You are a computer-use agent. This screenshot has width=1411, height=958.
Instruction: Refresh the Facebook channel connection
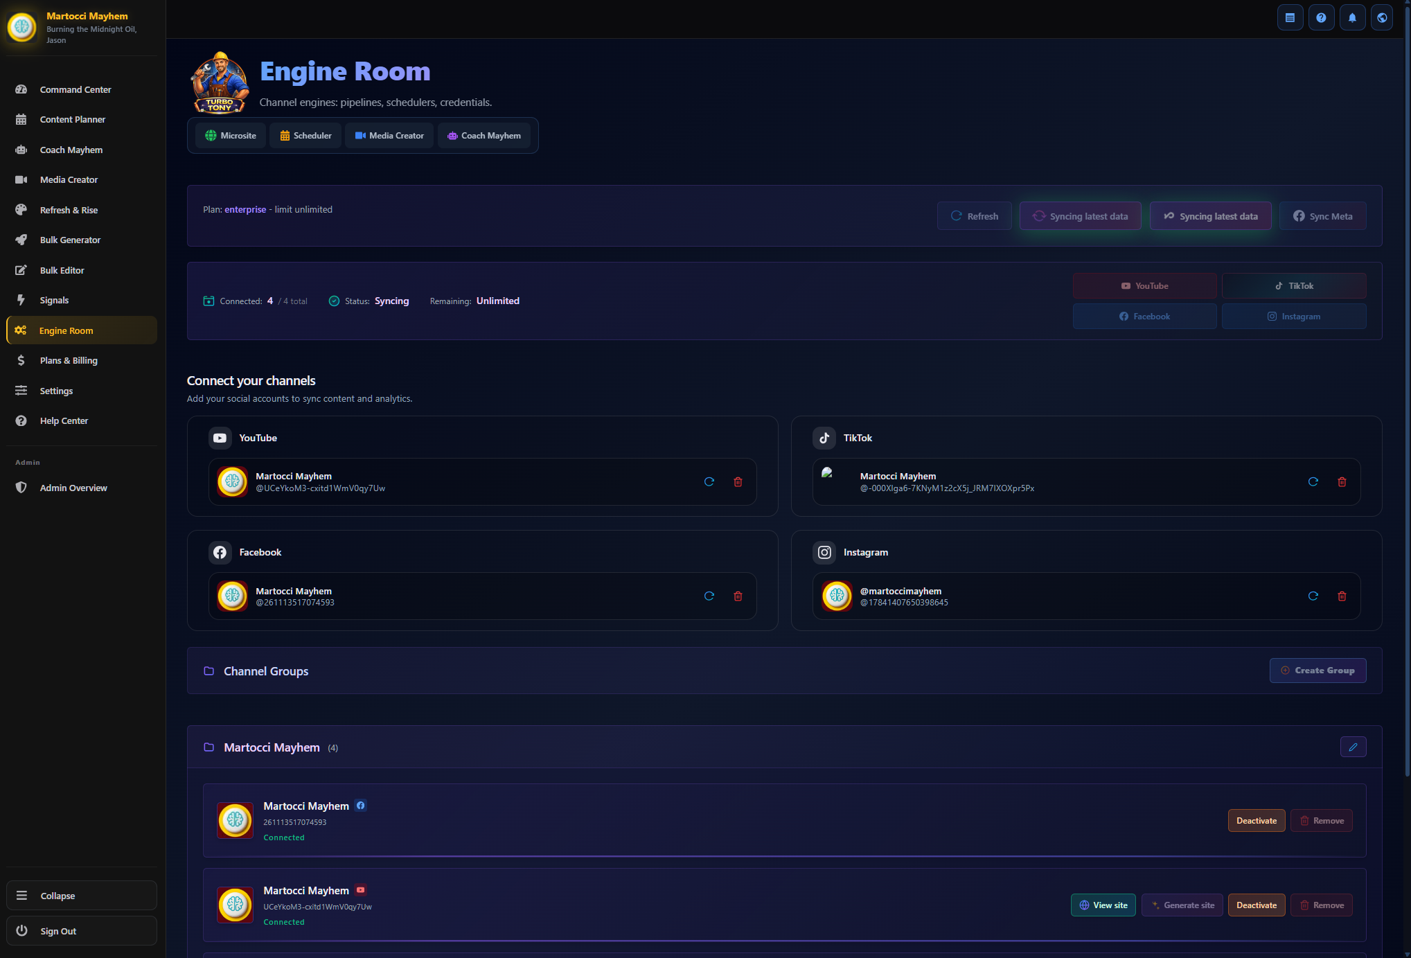point(709,596)
